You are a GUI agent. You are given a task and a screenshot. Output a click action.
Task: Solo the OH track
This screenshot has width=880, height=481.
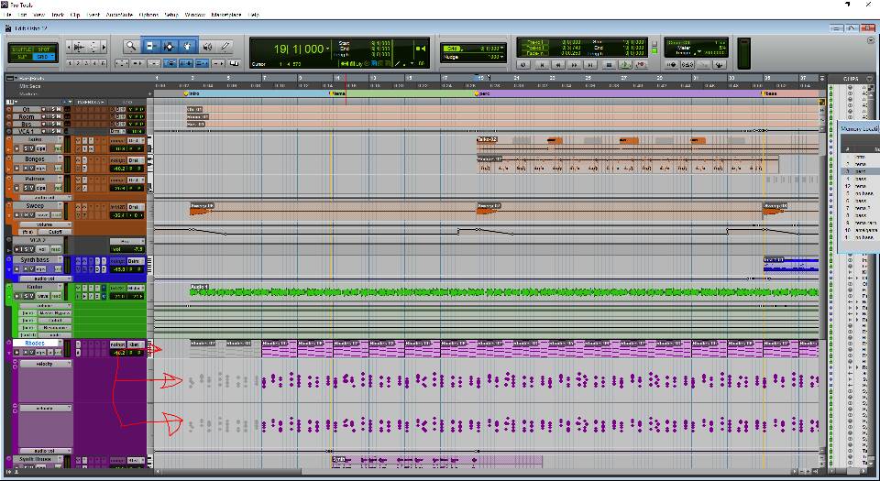pos(53,109)
